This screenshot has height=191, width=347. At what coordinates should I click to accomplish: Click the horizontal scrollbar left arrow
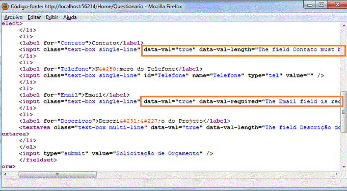[x=5, y=174]
